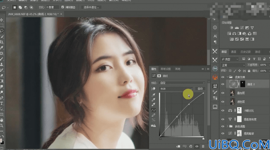Delete the adjustment via trash icon
This screenshot has width=270, height=150.
click(x=203, y=147)
